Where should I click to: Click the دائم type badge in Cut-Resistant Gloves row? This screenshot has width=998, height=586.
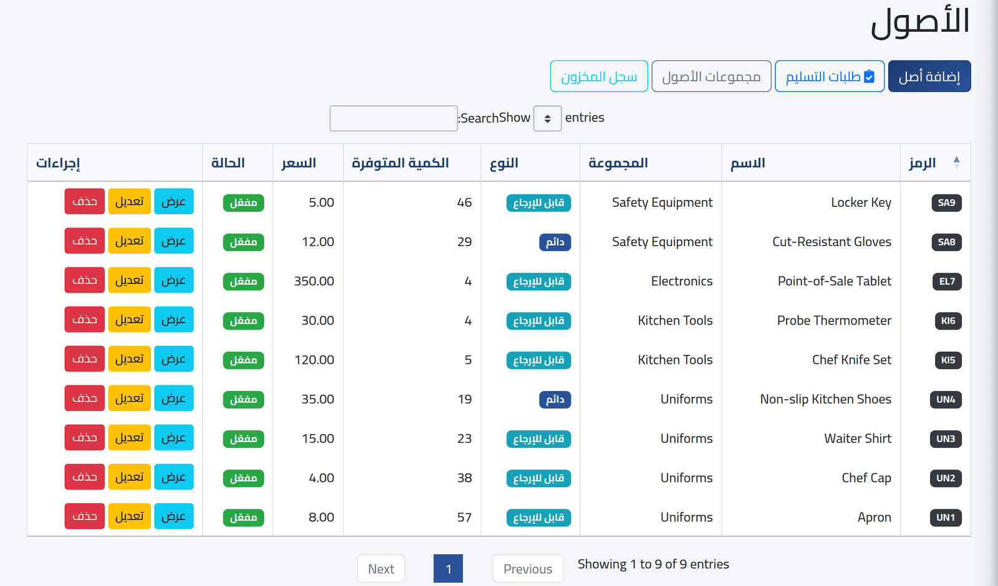tap(555, 242)
